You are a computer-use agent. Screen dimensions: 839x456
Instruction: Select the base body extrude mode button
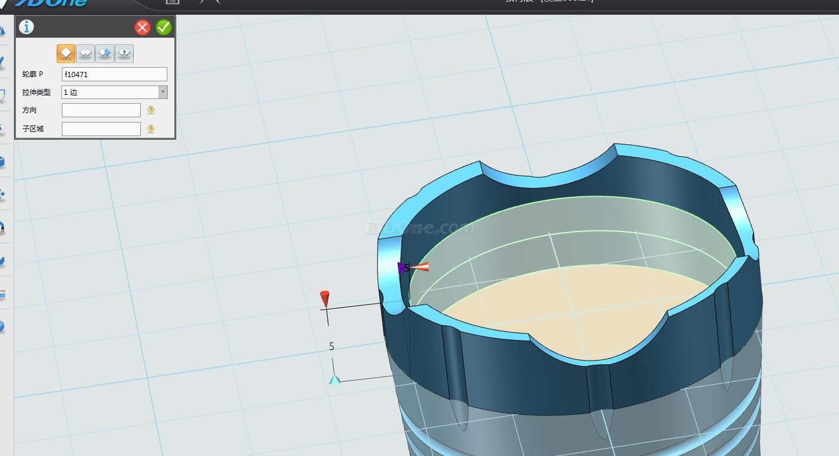(66, 53)
